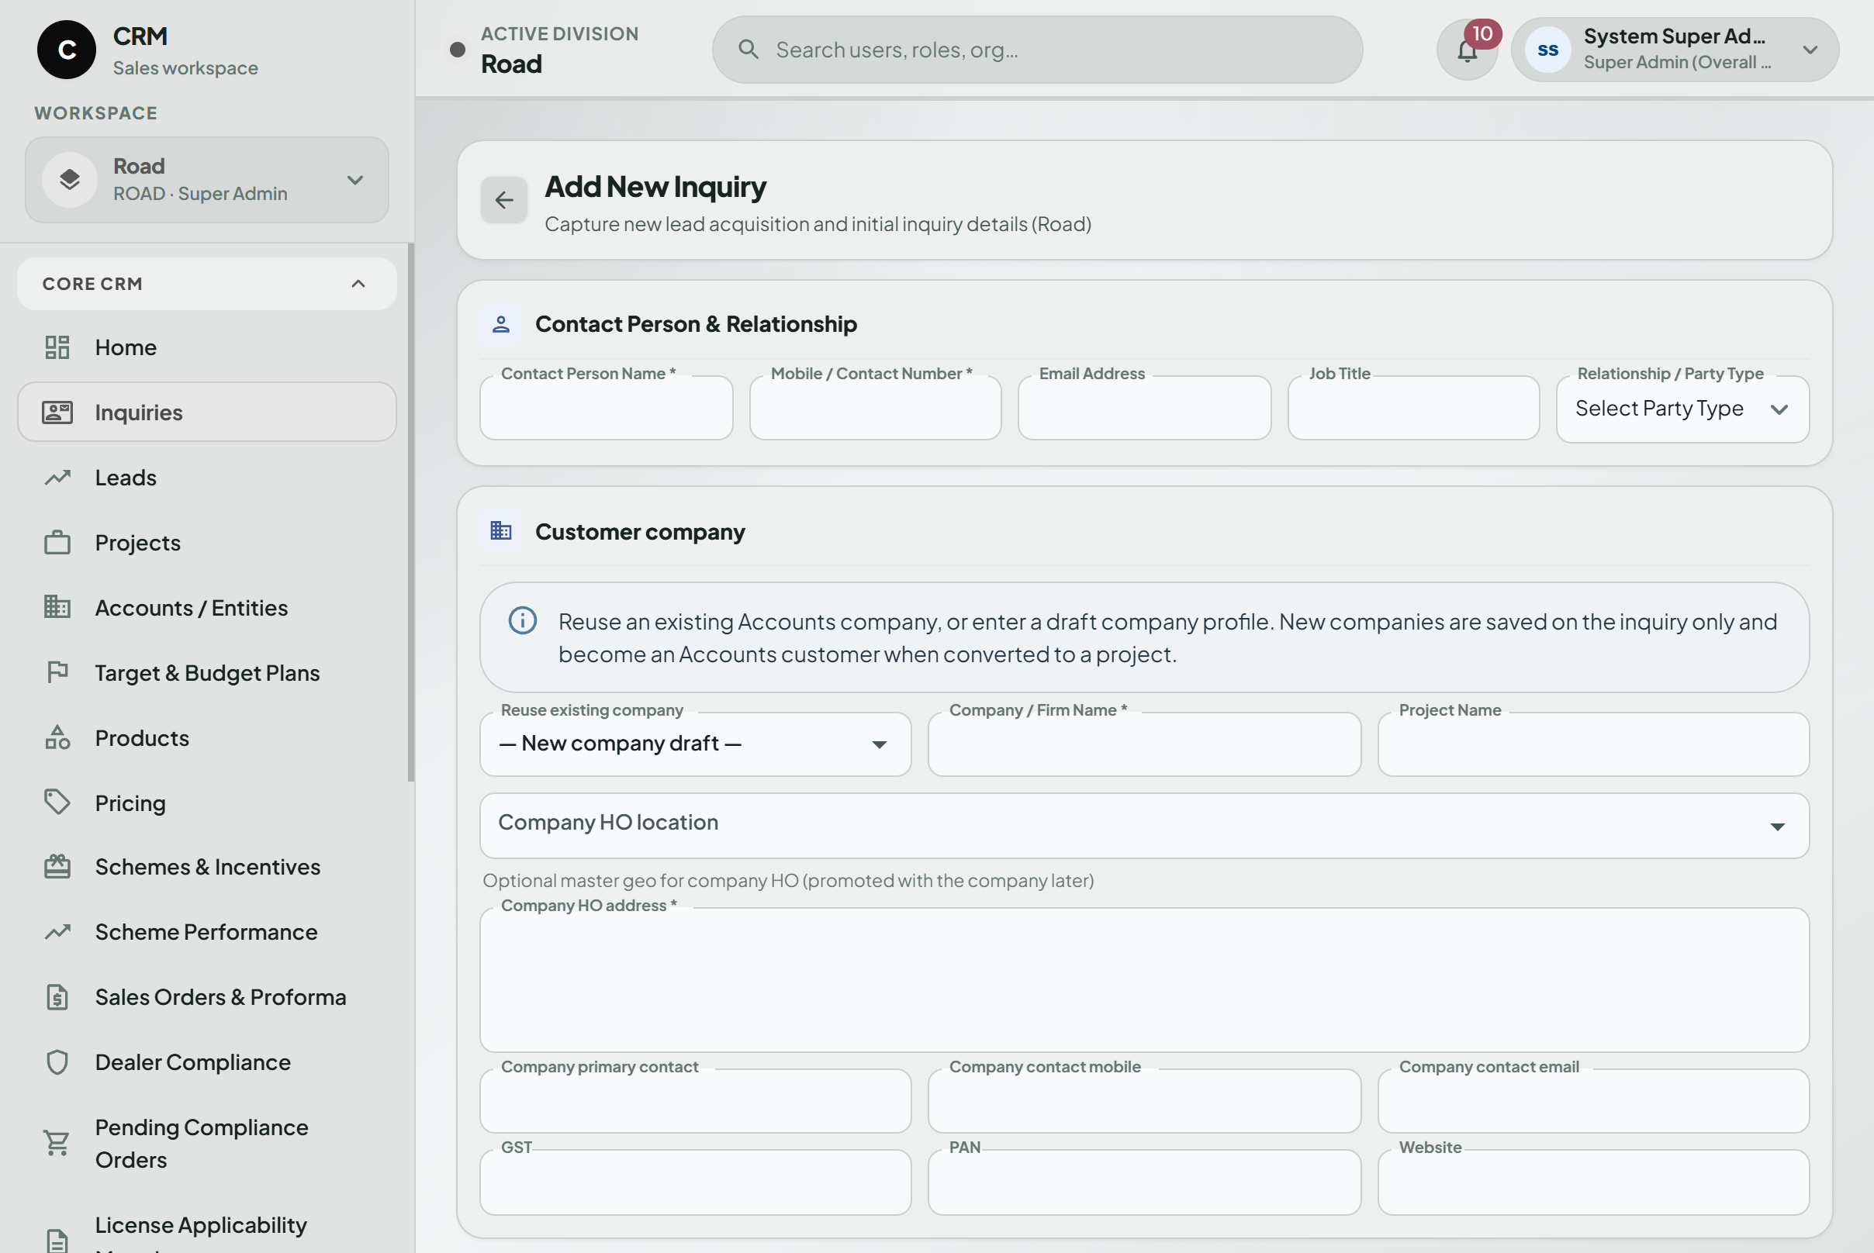Click the Contact Person Name field
This screenshot has height=1253, width=1874.
[606, 409]
